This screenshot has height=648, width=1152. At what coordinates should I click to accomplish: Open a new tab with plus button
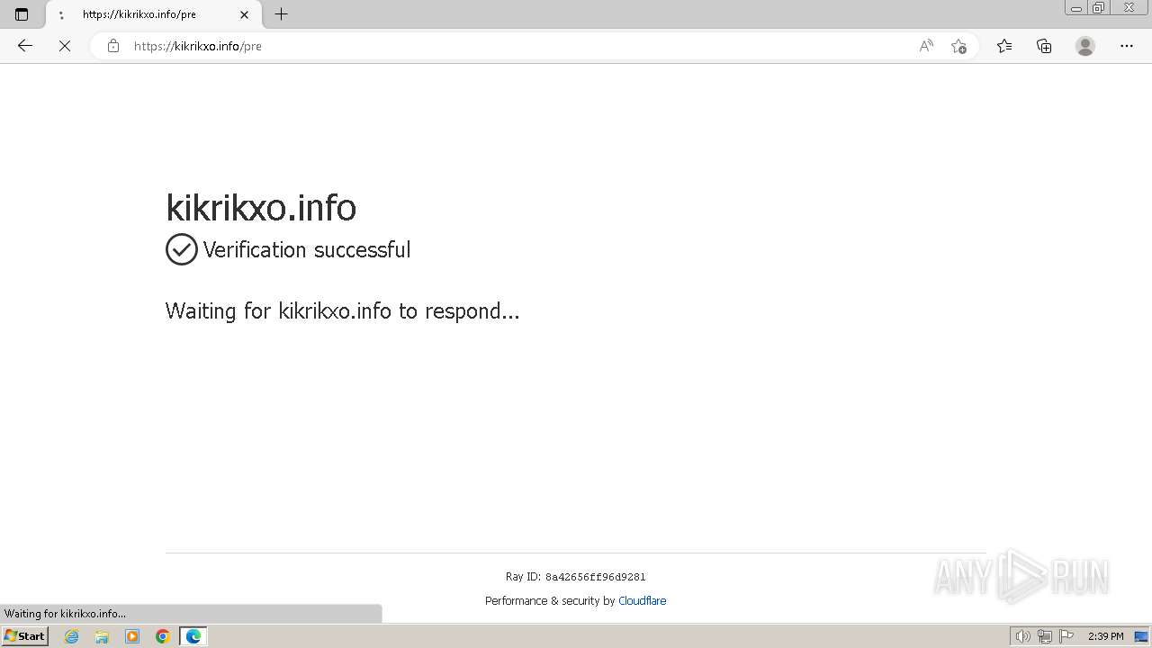click(281, 14)
